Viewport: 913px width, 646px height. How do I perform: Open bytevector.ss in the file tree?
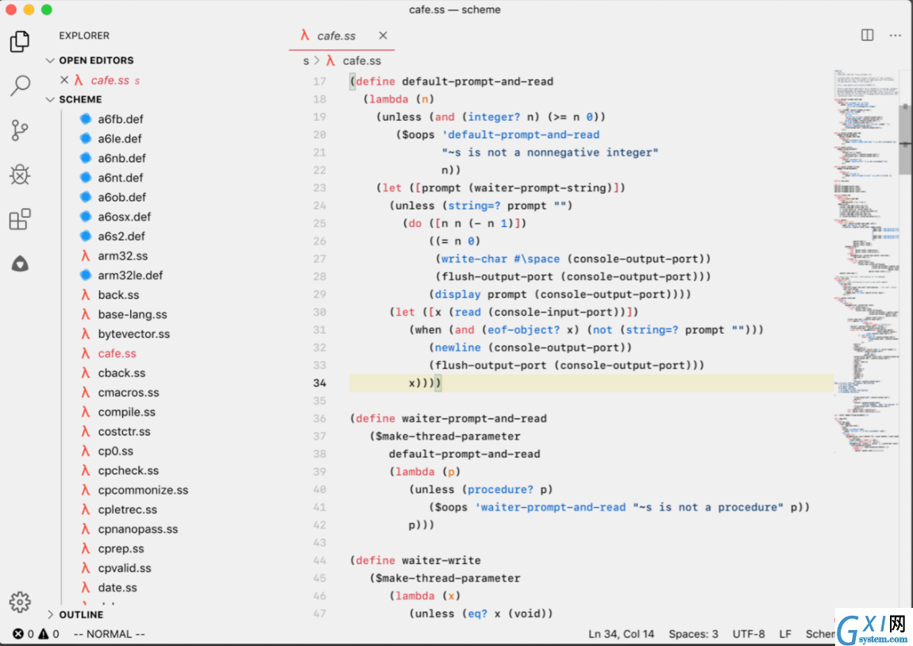click(133, 333)
